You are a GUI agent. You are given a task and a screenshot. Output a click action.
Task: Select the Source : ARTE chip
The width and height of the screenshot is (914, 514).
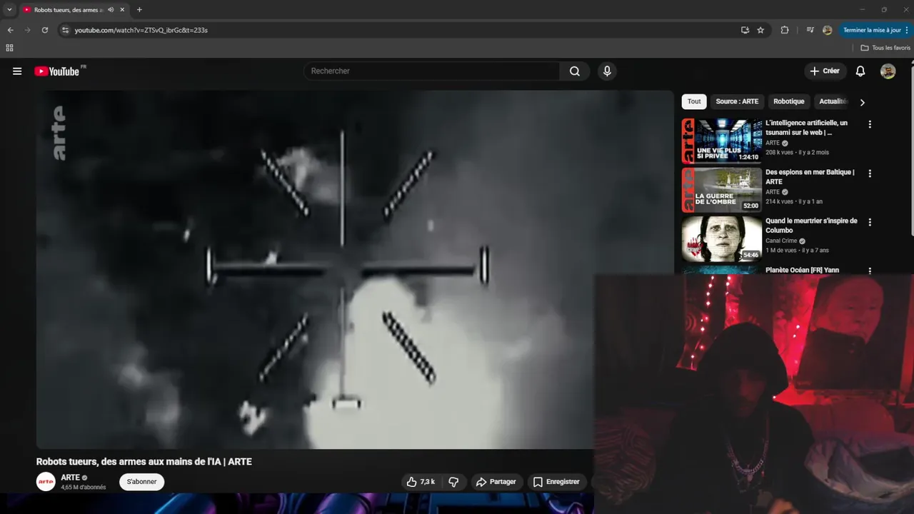pyautogui.click(x=737, y=101)
